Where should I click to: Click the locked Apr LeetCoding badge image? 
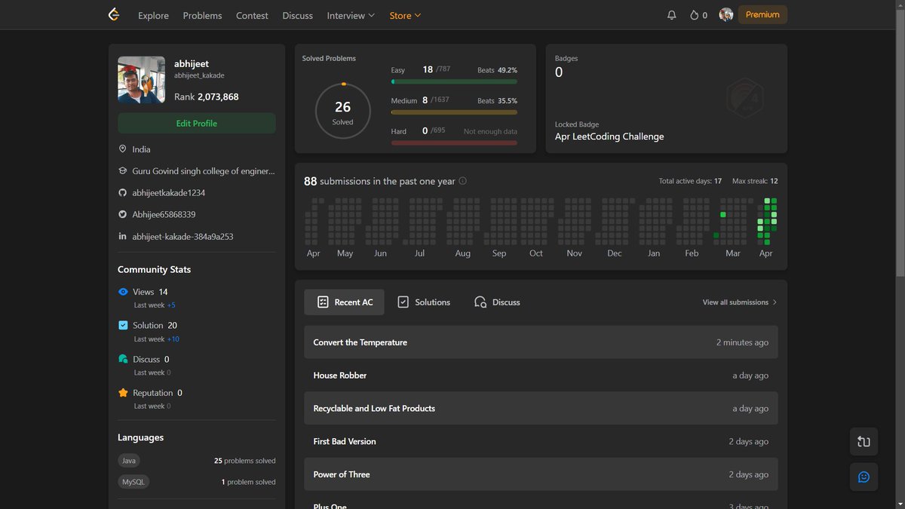click(746, 98)
